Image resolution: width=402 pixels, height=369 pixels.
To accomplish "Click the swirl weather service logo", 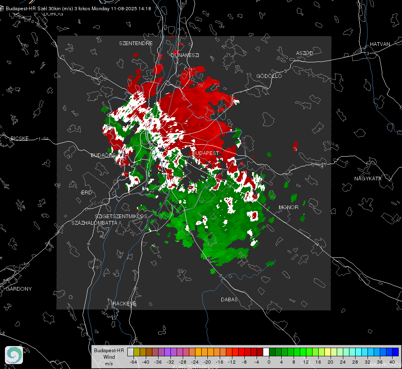I will click(14, 355).
